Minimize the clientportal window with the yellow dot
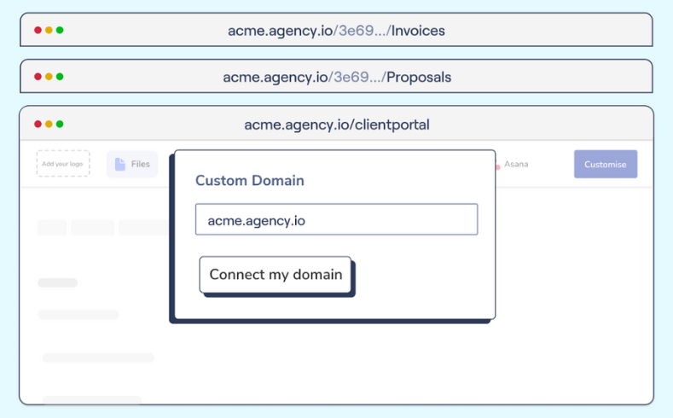Screen dimensions: 673x418 [x=49, y=124]
